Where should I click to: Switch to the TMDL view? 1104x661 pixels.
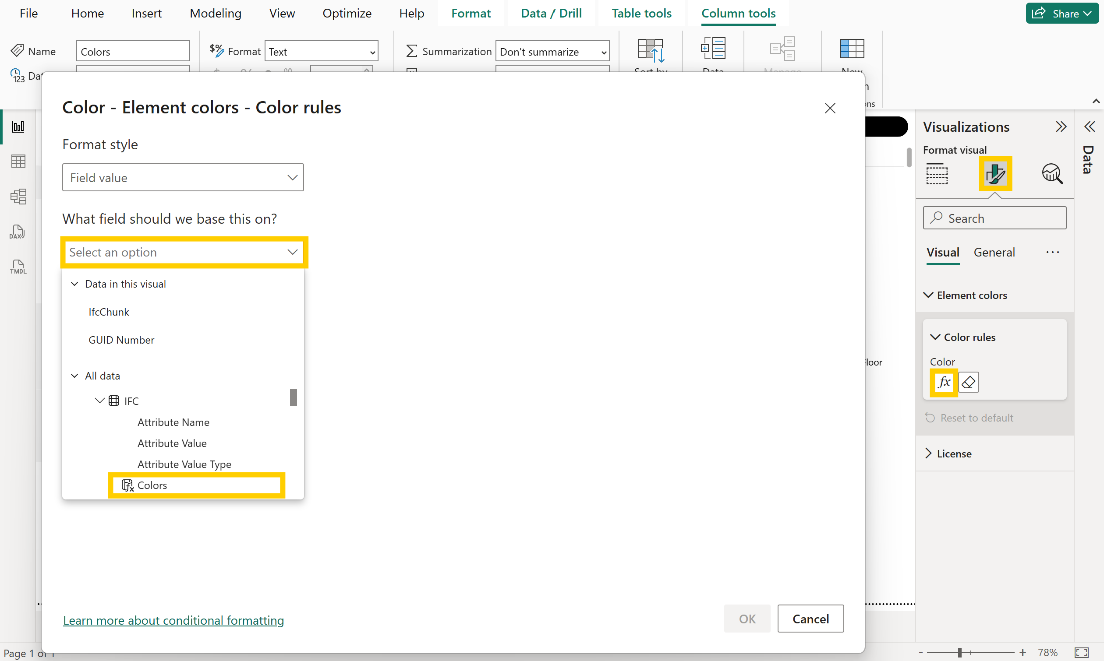pyautogui.click(x=18, y=266)
